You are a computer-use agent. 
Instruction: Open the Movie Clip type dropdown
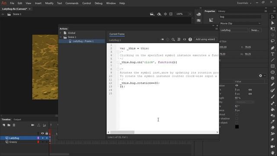(240, 23)
